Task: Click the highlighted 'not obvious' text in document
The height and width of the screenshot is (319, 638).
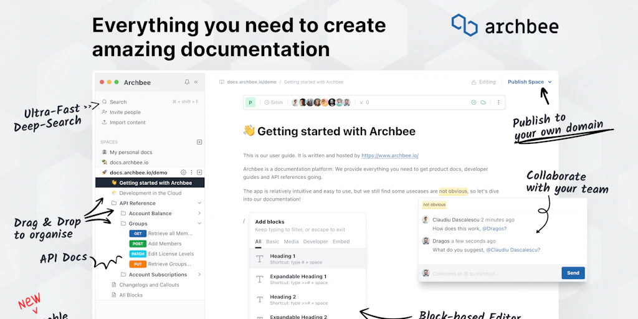Action: pyautogui.click(x=454, y=191)
